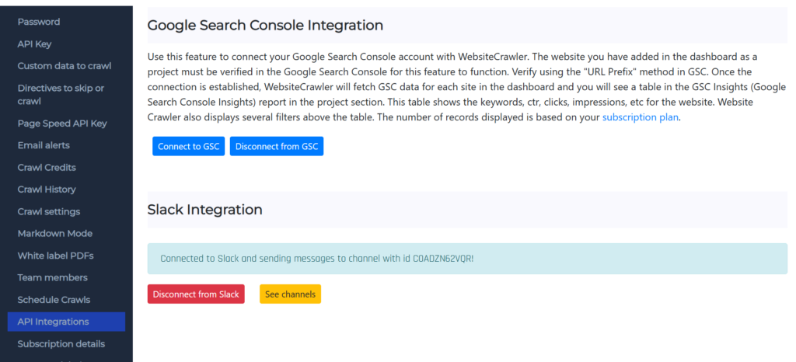Screen dimensions: 796x362
Task: Go to API Key in sidebar
Action: point(35,44)
